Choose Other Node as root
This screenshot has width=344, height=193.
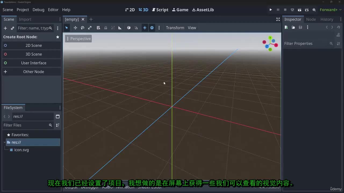click(x=32, y=72)
